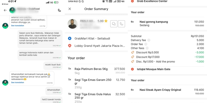Image resolution: width=207 pixels, height=103 pixels.
Task: Select the 'Salam sore Ibuk Melinda' message bubble
Action: point(40,39)
